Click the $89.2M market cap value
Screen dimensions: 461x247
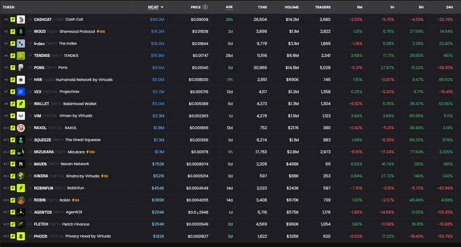point(157,20)
